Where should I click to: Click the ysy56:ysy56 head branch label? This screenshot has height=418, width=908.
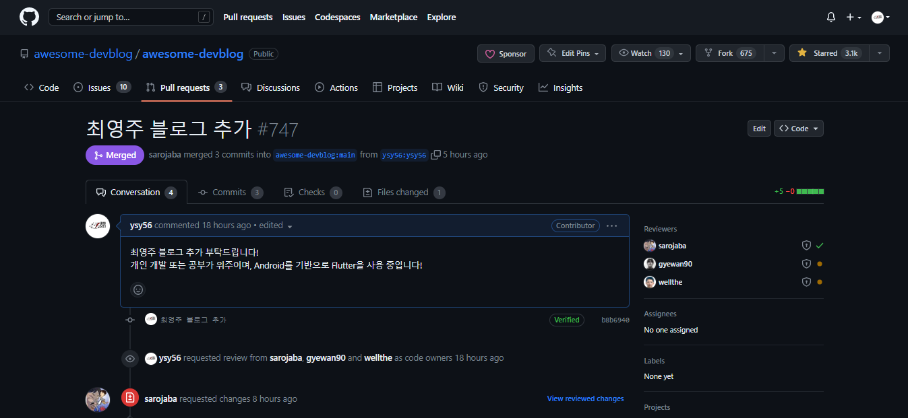coord(404,155)
